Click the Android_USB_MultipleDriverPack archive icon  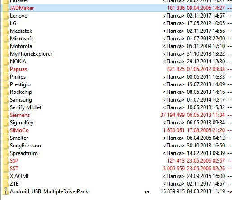click(5, 191)
